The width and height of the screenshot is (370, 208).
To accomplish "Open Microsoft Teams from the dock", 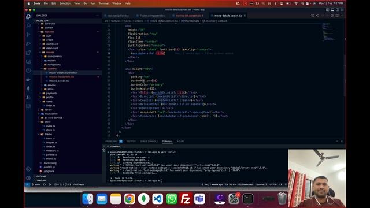I will coord(199,199).
